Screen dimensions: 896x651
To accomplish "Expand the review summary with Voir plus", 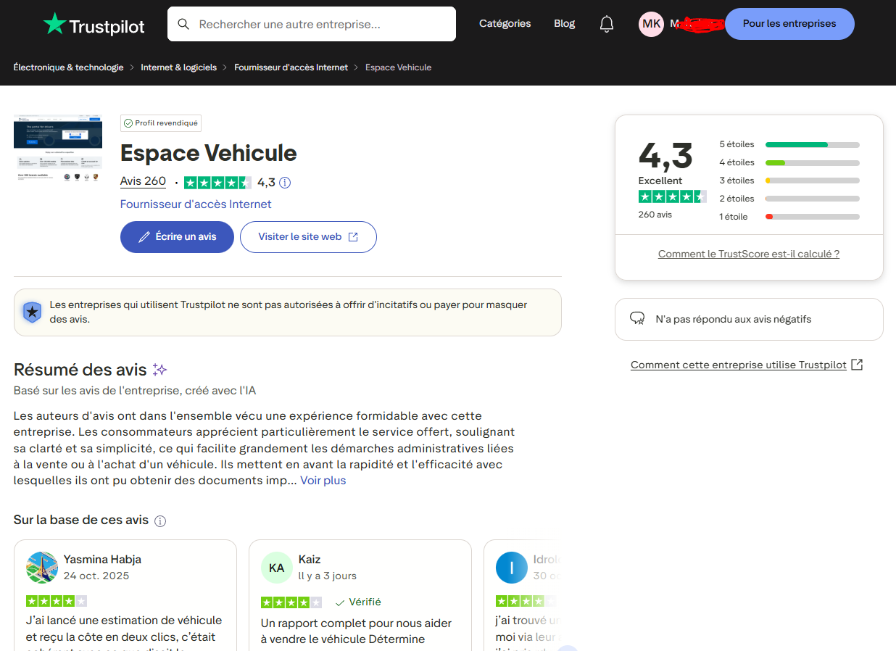I will (323, 480).
